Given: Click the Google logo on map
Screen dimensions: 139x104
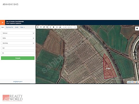Looking at the screenshot, I should 135,82.
